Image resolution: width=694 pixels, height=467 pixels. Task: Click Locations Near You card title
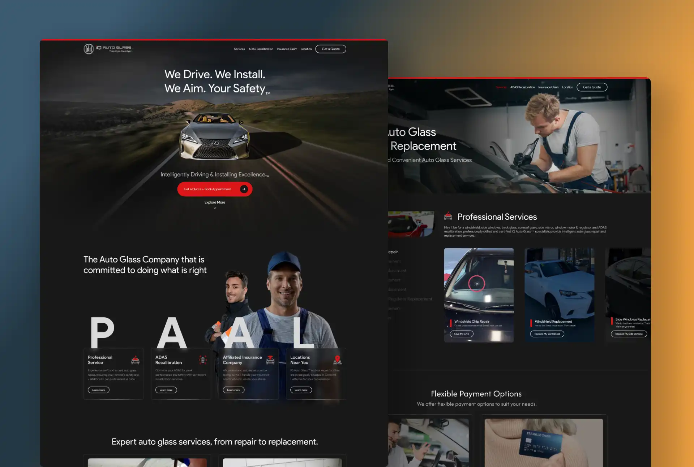pos(300,360)
